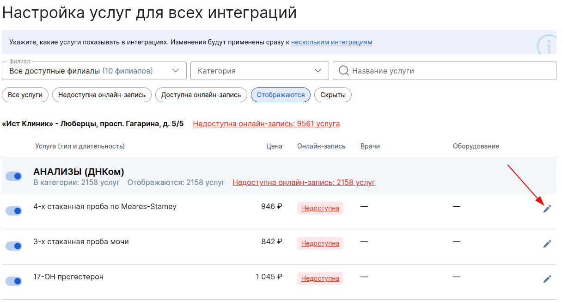Click Недоступна badge for 17-OH прогестерон
This screenshot has width=562, height=302.
(x=320, y=278)
